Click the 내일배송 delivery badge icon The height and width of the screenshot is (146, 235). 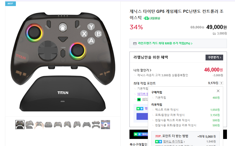(152, 18)
